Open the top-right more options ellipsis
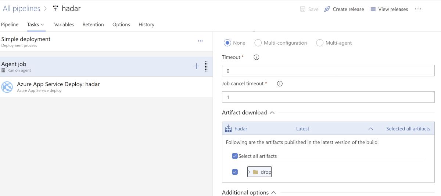441x196 pixels. point(418,9)
